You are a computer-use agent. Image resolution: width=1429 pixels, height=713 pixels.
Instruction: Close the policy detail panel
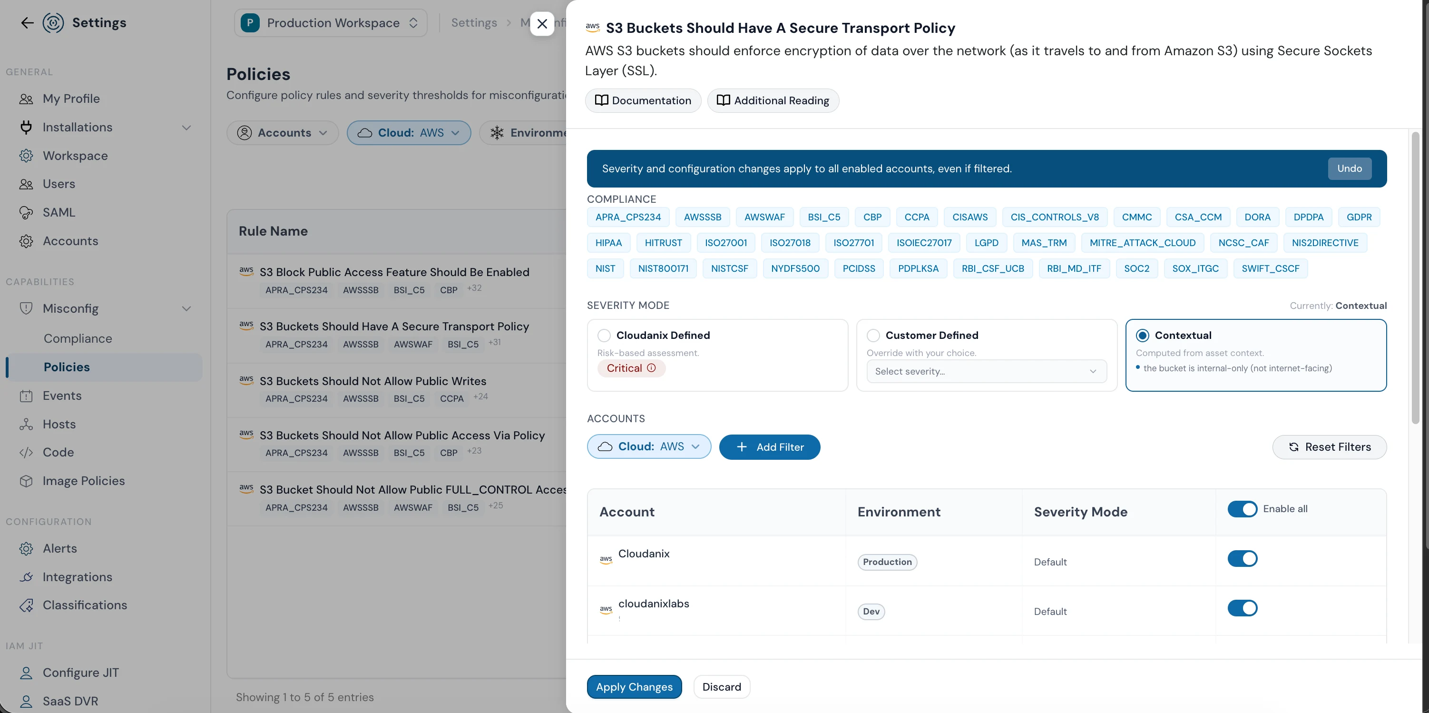pyautogui.click(x=542, y=24)
